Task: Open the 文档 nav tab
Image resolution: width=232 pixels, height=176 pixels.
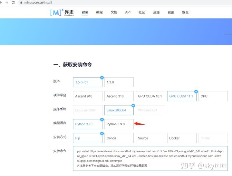Action: point(114,13)
